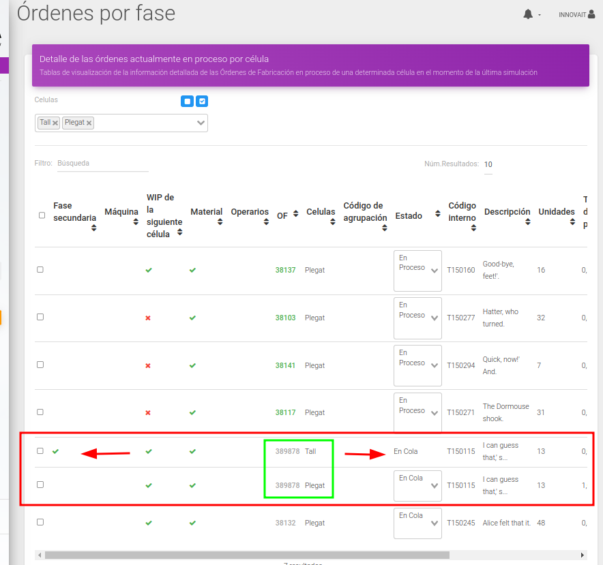Edit the Núm.Resultados value 10
The image size is (603, 565).
[x=488, y=164]
